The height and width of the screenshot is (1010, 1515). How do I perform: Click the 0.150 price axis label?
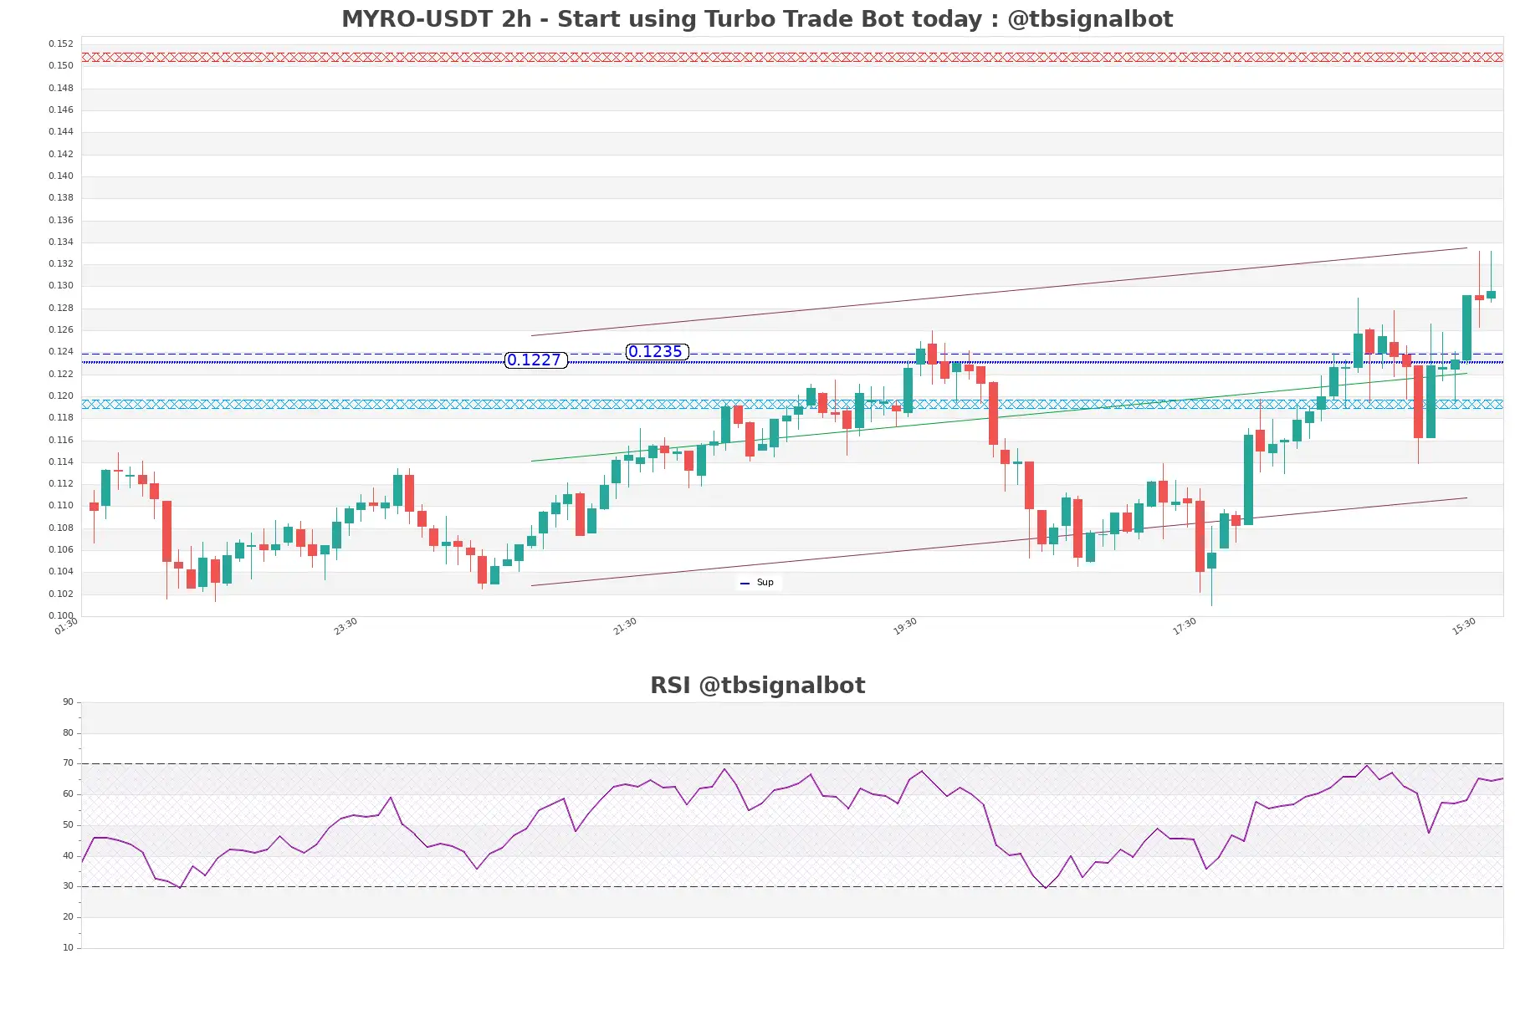coord(61,65)
